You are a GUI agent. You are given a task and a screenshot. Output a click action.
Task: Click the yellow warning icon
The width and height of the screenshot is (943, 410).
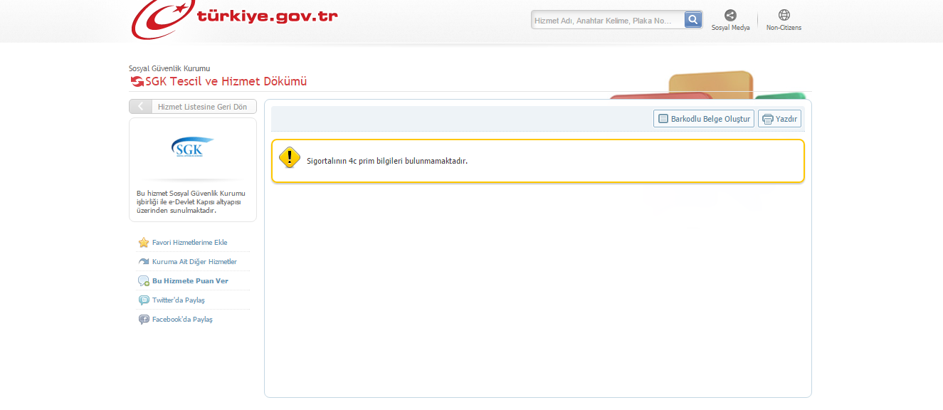[x=290, y=157]
